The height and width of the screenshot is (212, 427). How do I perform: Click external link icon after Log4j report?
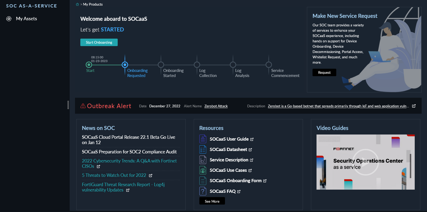click(x=128, y=190)
